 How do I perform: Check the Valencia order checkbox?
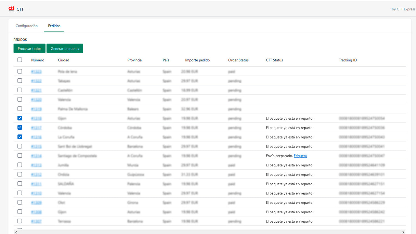click(x=19, y=99)
